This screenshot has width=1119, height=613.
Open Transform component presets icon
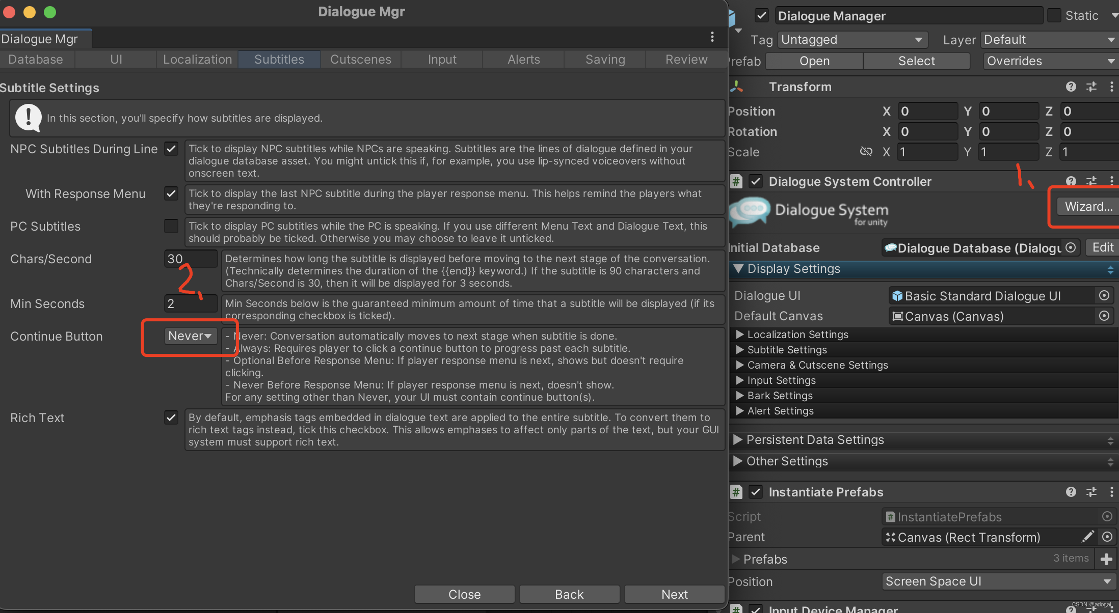(x=1091, y=87)
